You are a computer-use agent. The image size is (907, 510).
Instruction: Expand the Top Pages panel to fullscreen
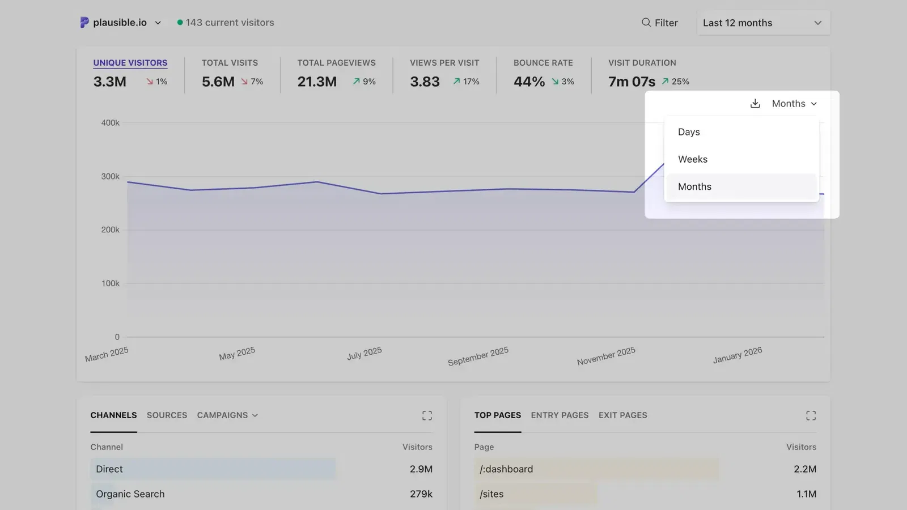[x=811, y=415]
